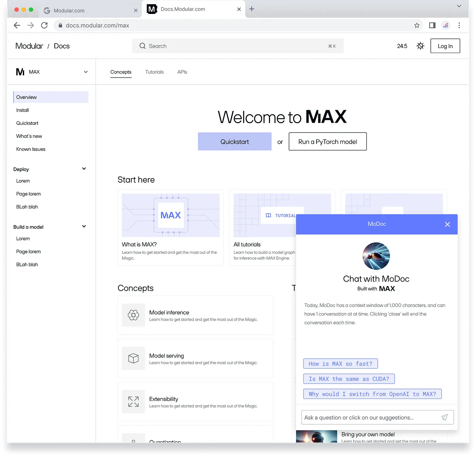Open What's new in the sidebar

tap(29, 136)
